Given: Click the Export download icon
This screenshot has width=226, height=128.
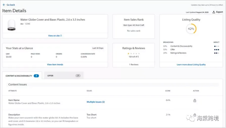Looking at the screenshot, I should (214, 12).
